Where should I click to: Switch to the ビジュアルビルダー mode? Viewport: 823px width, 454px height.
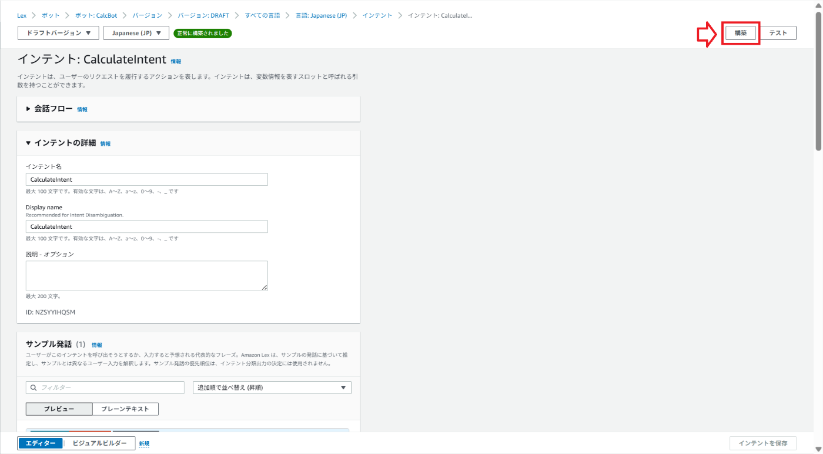[99, 443]
